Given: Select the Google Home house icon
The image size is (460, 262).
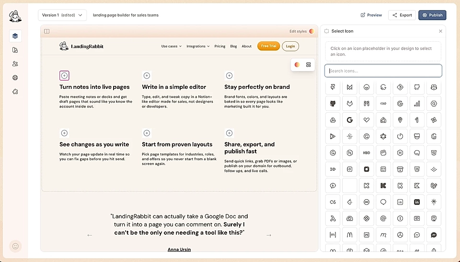Looking at the screenshot, I should [383, 120].
